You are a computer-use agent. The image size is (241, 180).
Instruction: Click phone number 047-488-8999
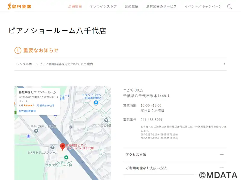[152, 120]
